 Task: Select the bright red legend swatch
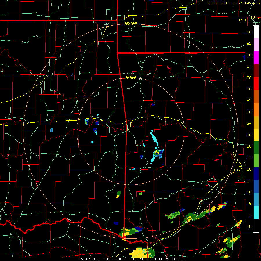[x=256, y=84]
